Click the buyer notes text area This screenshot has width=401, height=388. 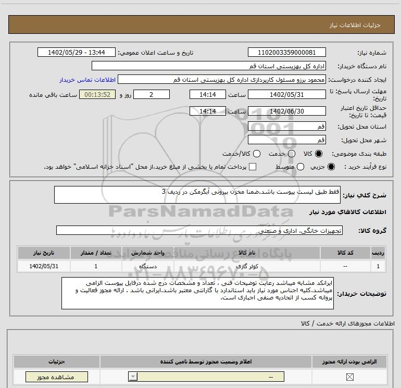[x=197, y=293]
